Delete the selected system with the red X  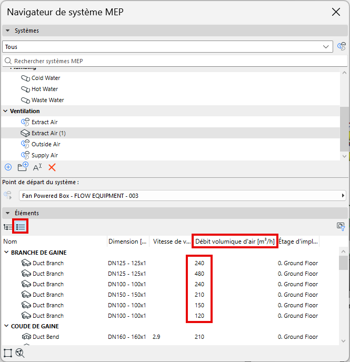coord(52,167)
